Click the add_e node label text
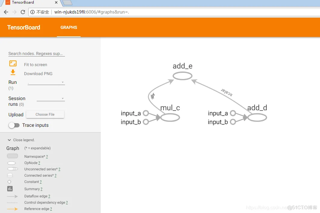320x213 pixels. point(183,66)
